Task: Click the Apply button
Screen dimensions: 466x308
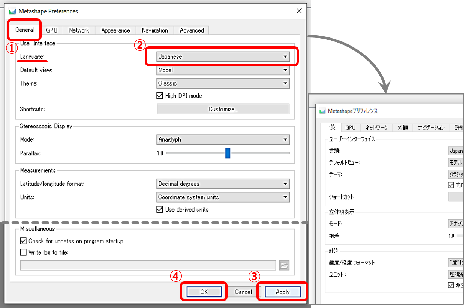Action: [x=283, y=292]
